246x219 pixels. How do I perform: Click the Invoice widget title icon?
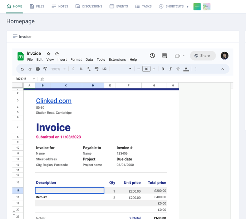click(x=15, y=36)
